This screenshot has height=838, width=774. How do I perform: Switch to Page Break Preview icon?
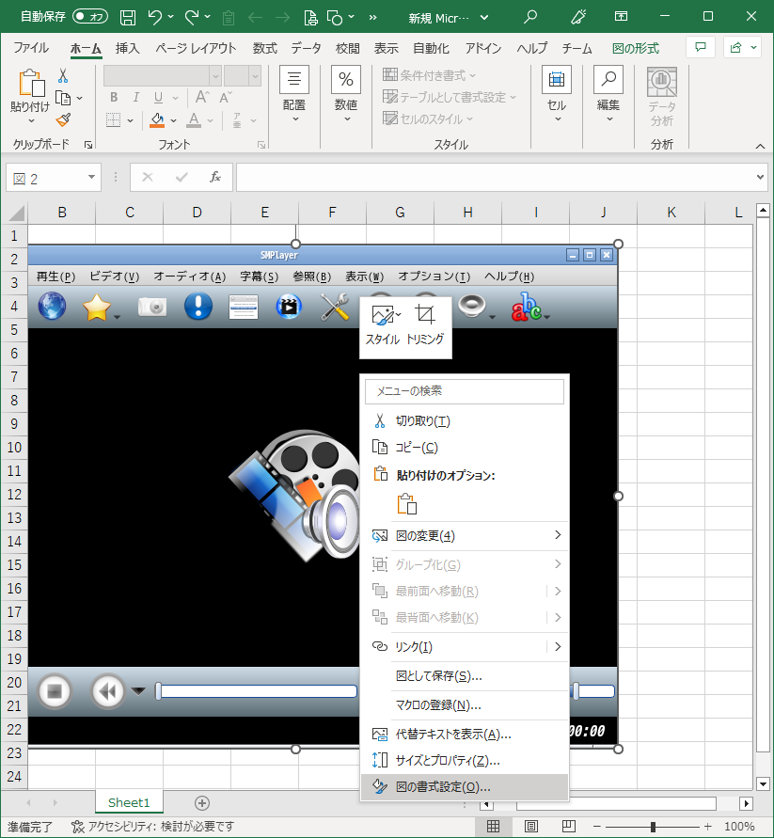click(x=569, y=826)
